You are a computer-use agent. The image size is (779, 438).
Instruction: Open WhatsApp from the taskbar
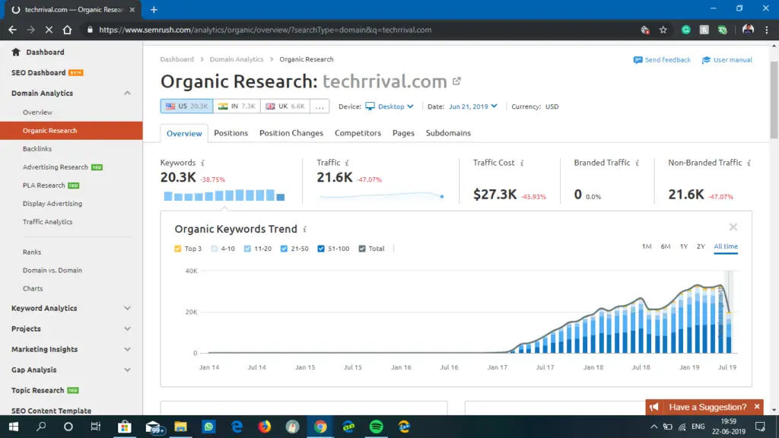(208, 427)
